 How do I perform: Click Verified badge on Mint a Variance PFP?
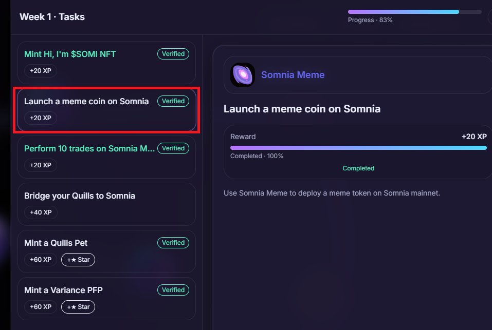[x=173, y=290]
